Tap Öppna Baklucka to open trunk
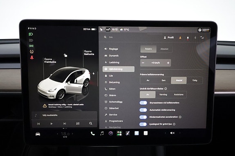 pos(89,53)
